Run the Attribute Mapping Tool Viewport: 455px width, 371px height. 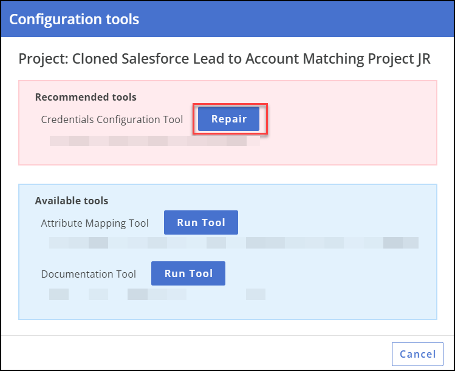tap(201, 222)
